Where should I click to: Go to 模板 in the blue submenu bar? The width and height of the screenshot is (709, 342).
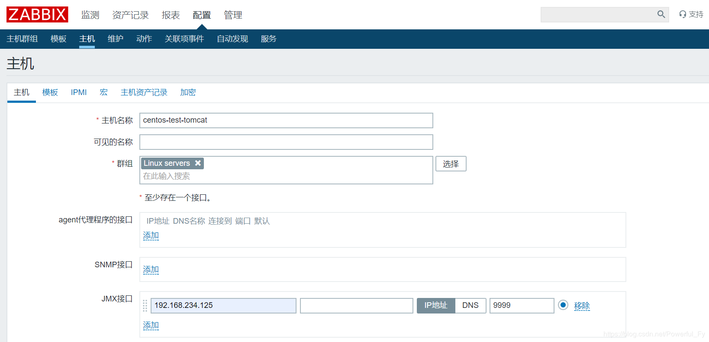point(58,39)
